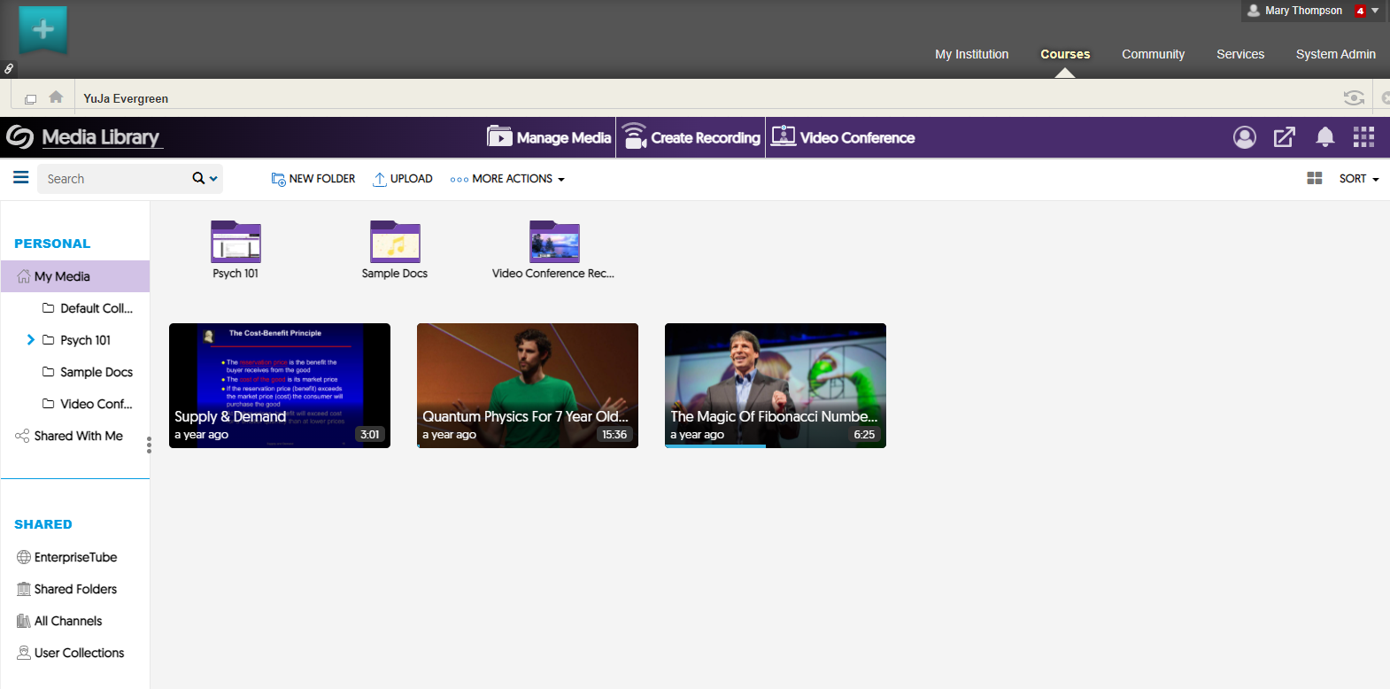The width and height of the screenshot is (1390, 689).
Task: Open the Psych 101 folder icon
Action: click(x=236, y=242)
